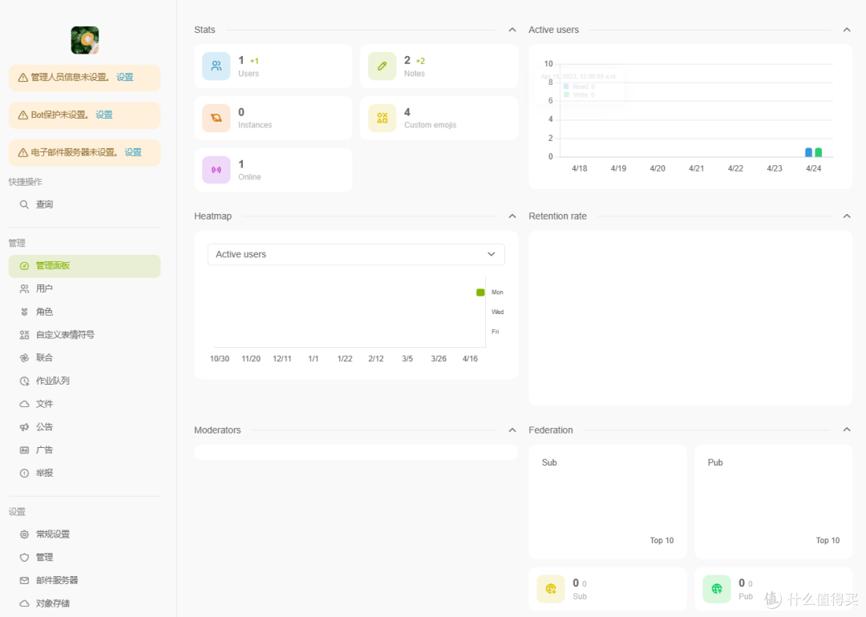866x617 pixels.
Task: Open the 文件 cloud icon
Action: [x=24, y=404]
